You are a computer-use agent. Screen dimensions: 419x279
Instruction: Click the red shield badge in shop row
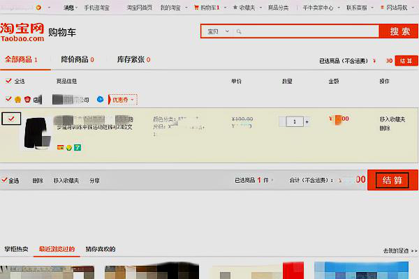tap(27, 100)
